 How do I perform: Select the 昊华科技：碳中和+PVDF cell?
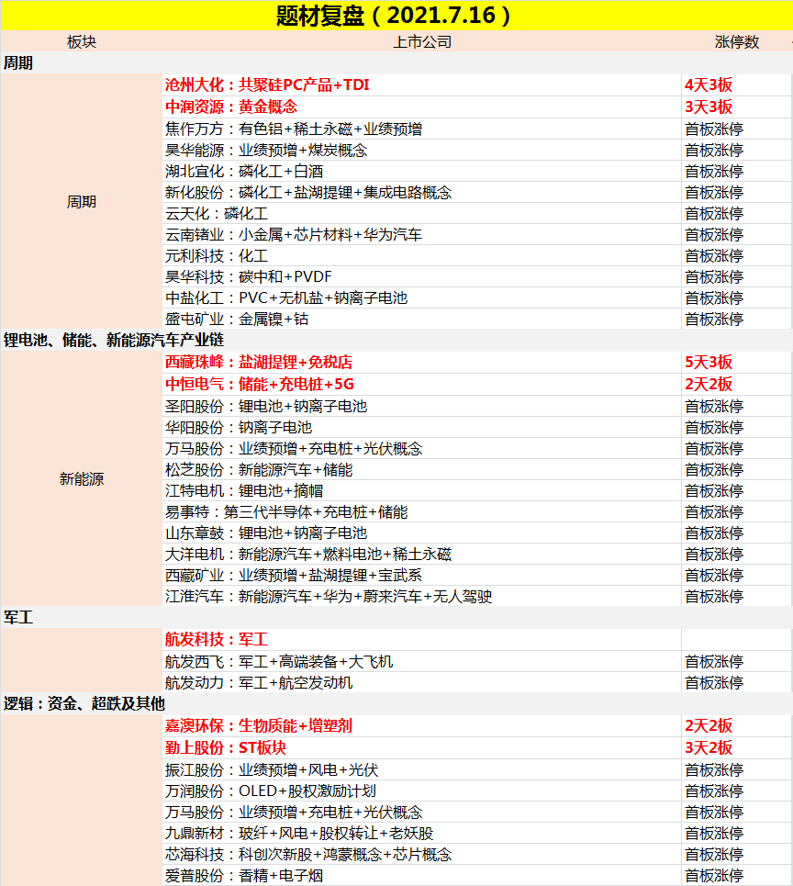[421, 277]
